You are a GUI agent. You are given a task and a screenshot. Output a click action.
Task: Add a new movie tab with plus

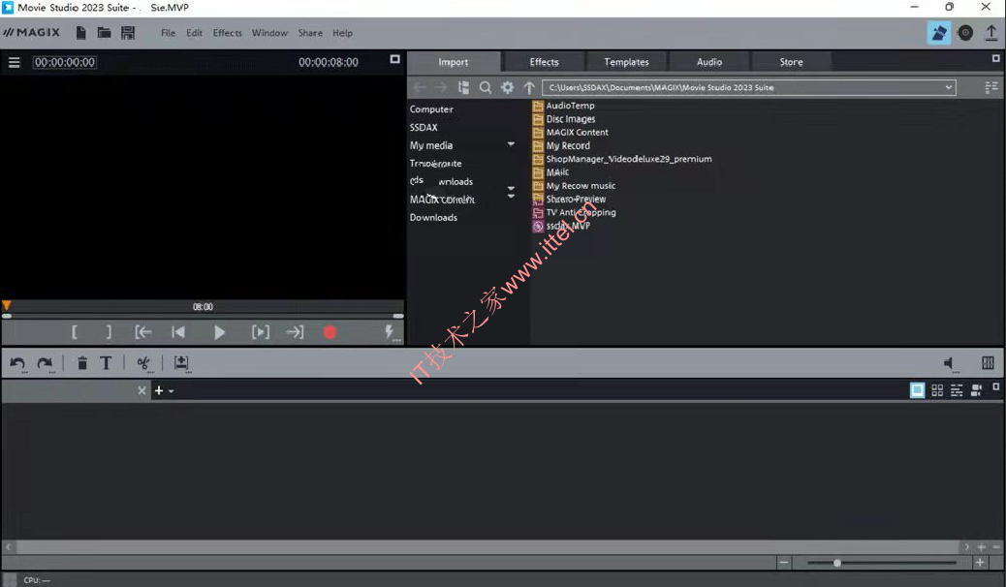[x=159, y=390]
